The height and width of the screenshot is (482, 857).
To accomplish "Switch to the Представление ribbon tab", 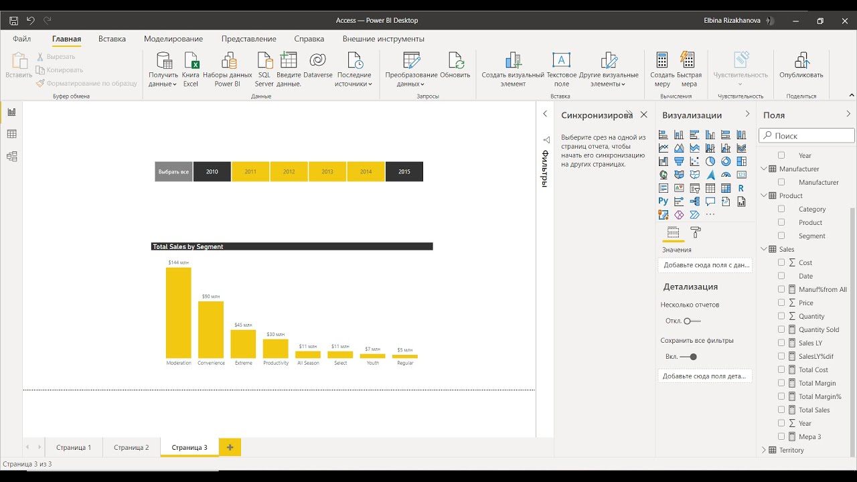I will click(x=249, y=39).
